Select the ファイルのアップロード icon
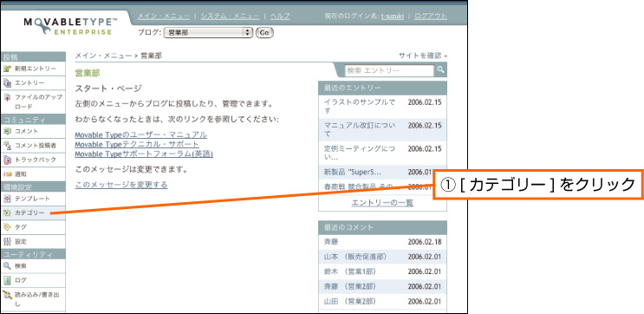Image resolution: width=644 pixels, height=314 pixels. click(x=7, y=97)
